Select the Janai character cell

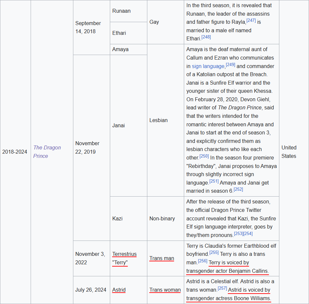[128, 126]
